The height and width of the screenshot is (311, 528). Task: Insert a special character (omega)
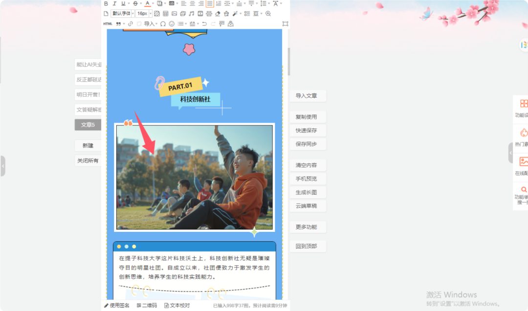(163, 24)
